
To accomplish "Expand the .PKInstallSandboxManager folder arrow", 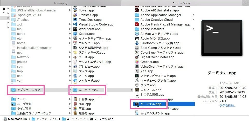I will (x=70, y=10).
